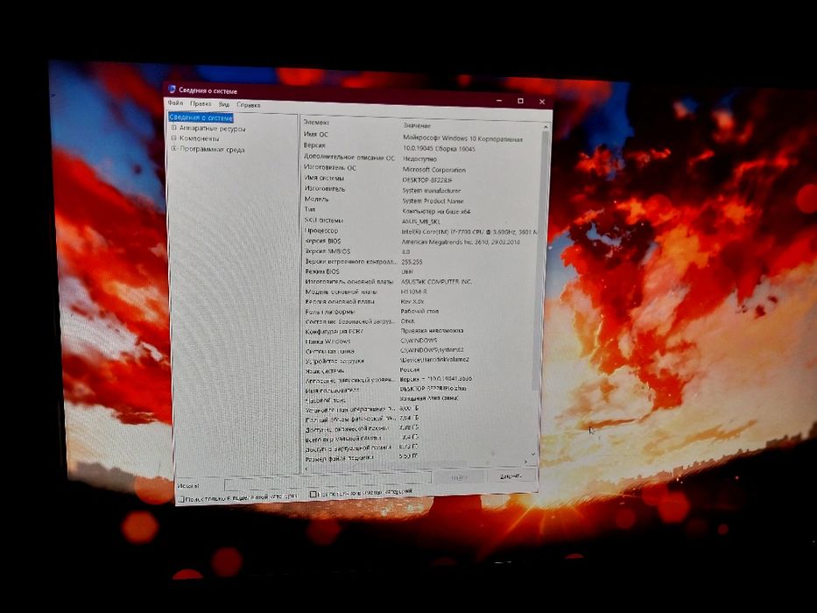The width and height of the screenshot is (817, 613).
Task: Select Сведения о системе tree root
Action: click(201, 118)
